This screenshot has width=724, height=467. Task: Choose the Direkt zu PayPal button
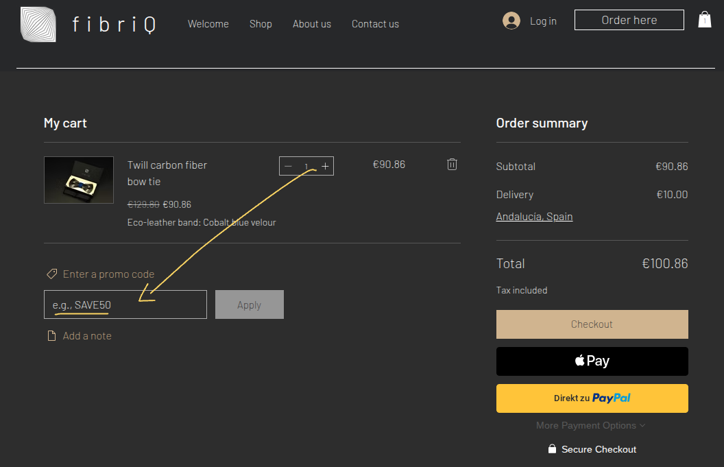(592, 398)
